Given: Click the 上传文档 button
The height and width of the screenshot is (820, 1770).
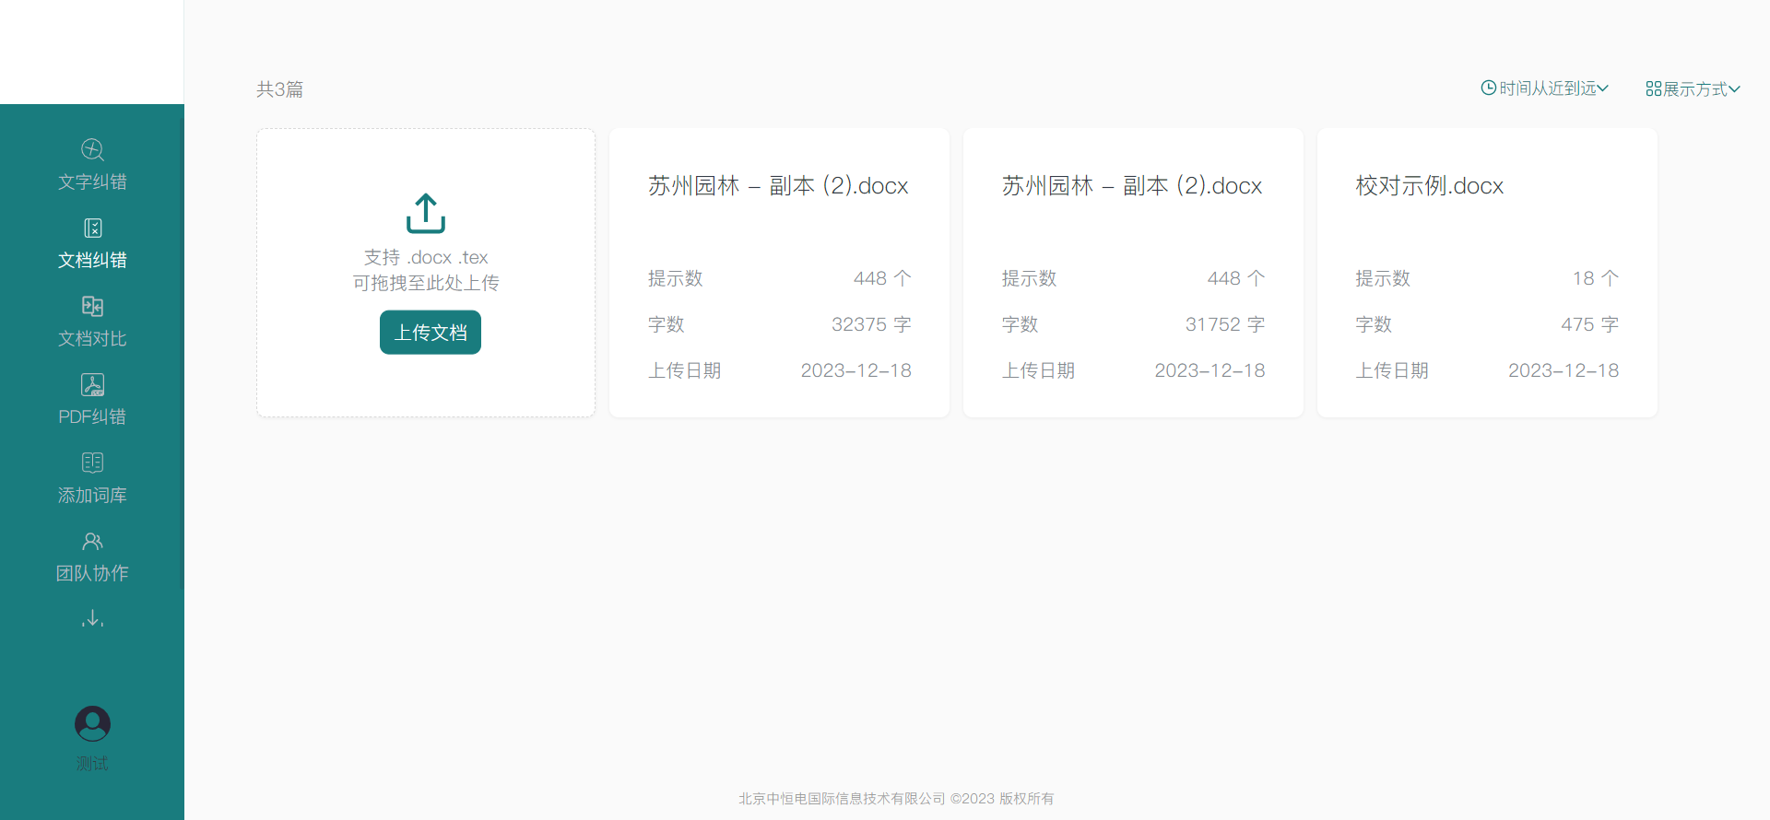Looking at the screenshot, I should [x=431, y=333].
